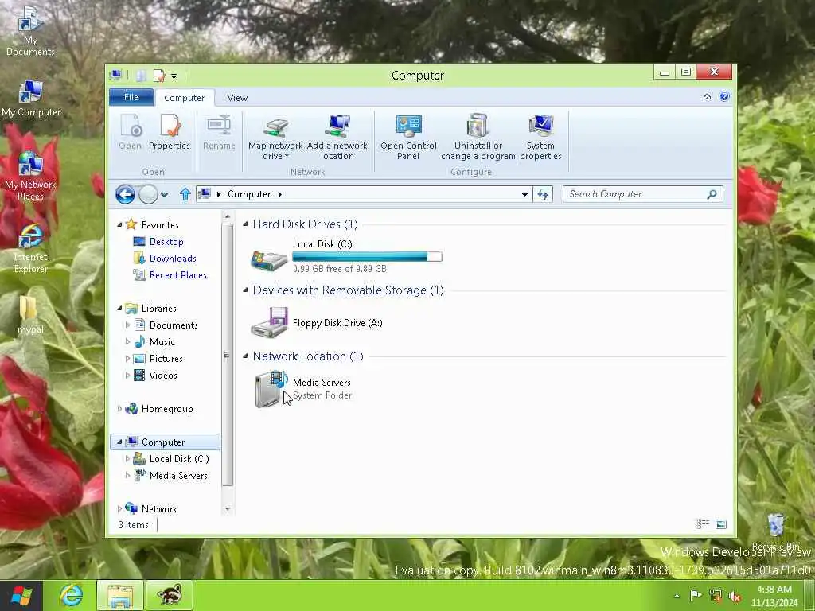Open the address bar history dropdown
Screen dimensions: 815x611
click(x=525, y=194)
